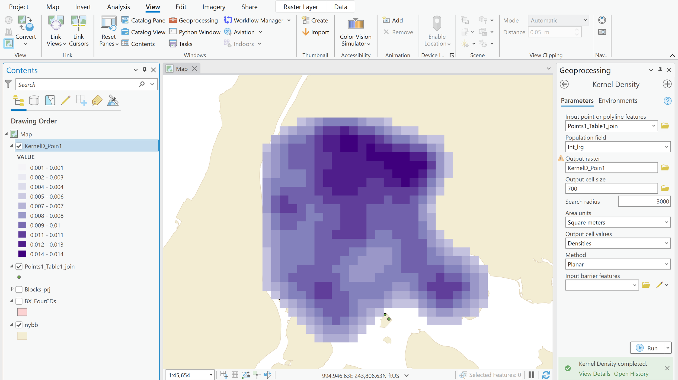Uncheck the nybb layer visibility
678x380 pixels.
point(19,325)
